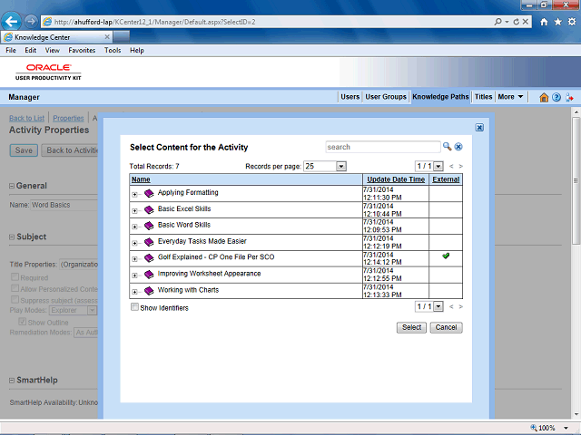Viewport: 581px width, 435px height.
Task: Open browser Favorites star icon
Action: [557, 22]
